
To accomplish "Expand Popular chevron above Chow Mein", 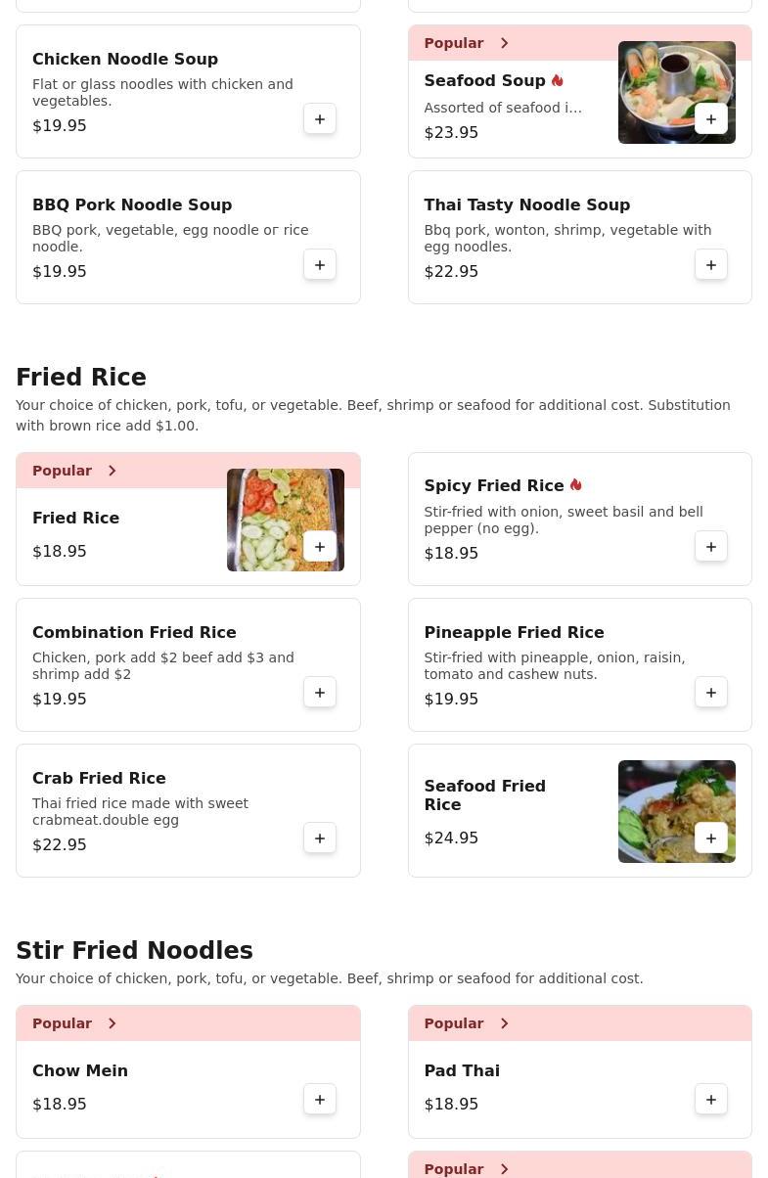I will 113,1023.
